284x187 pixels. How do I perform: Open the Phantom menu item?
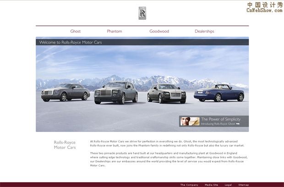click(115, 31)
